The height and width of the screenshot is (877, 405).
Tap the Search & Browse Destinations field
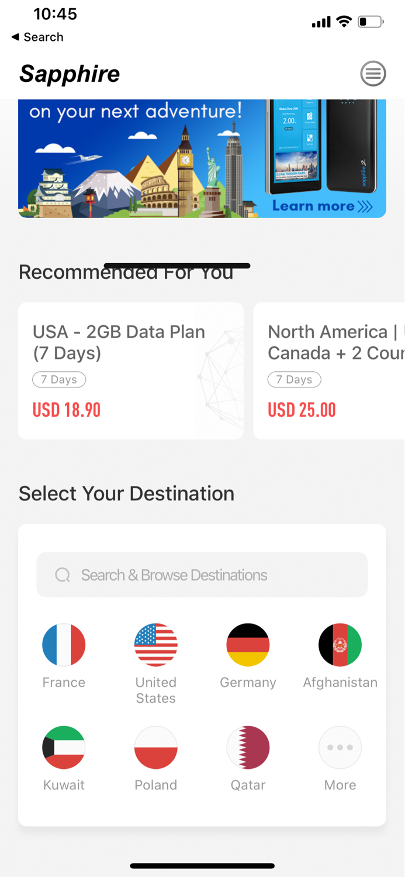click(202, 575)
